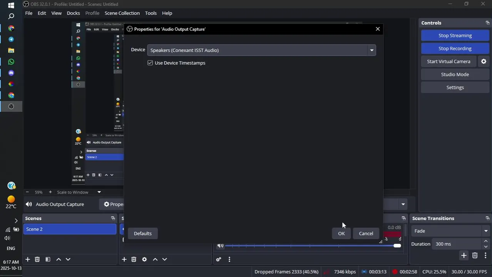
Task: Undock the Scene Transitions panel
Action: tap(487, 219)
